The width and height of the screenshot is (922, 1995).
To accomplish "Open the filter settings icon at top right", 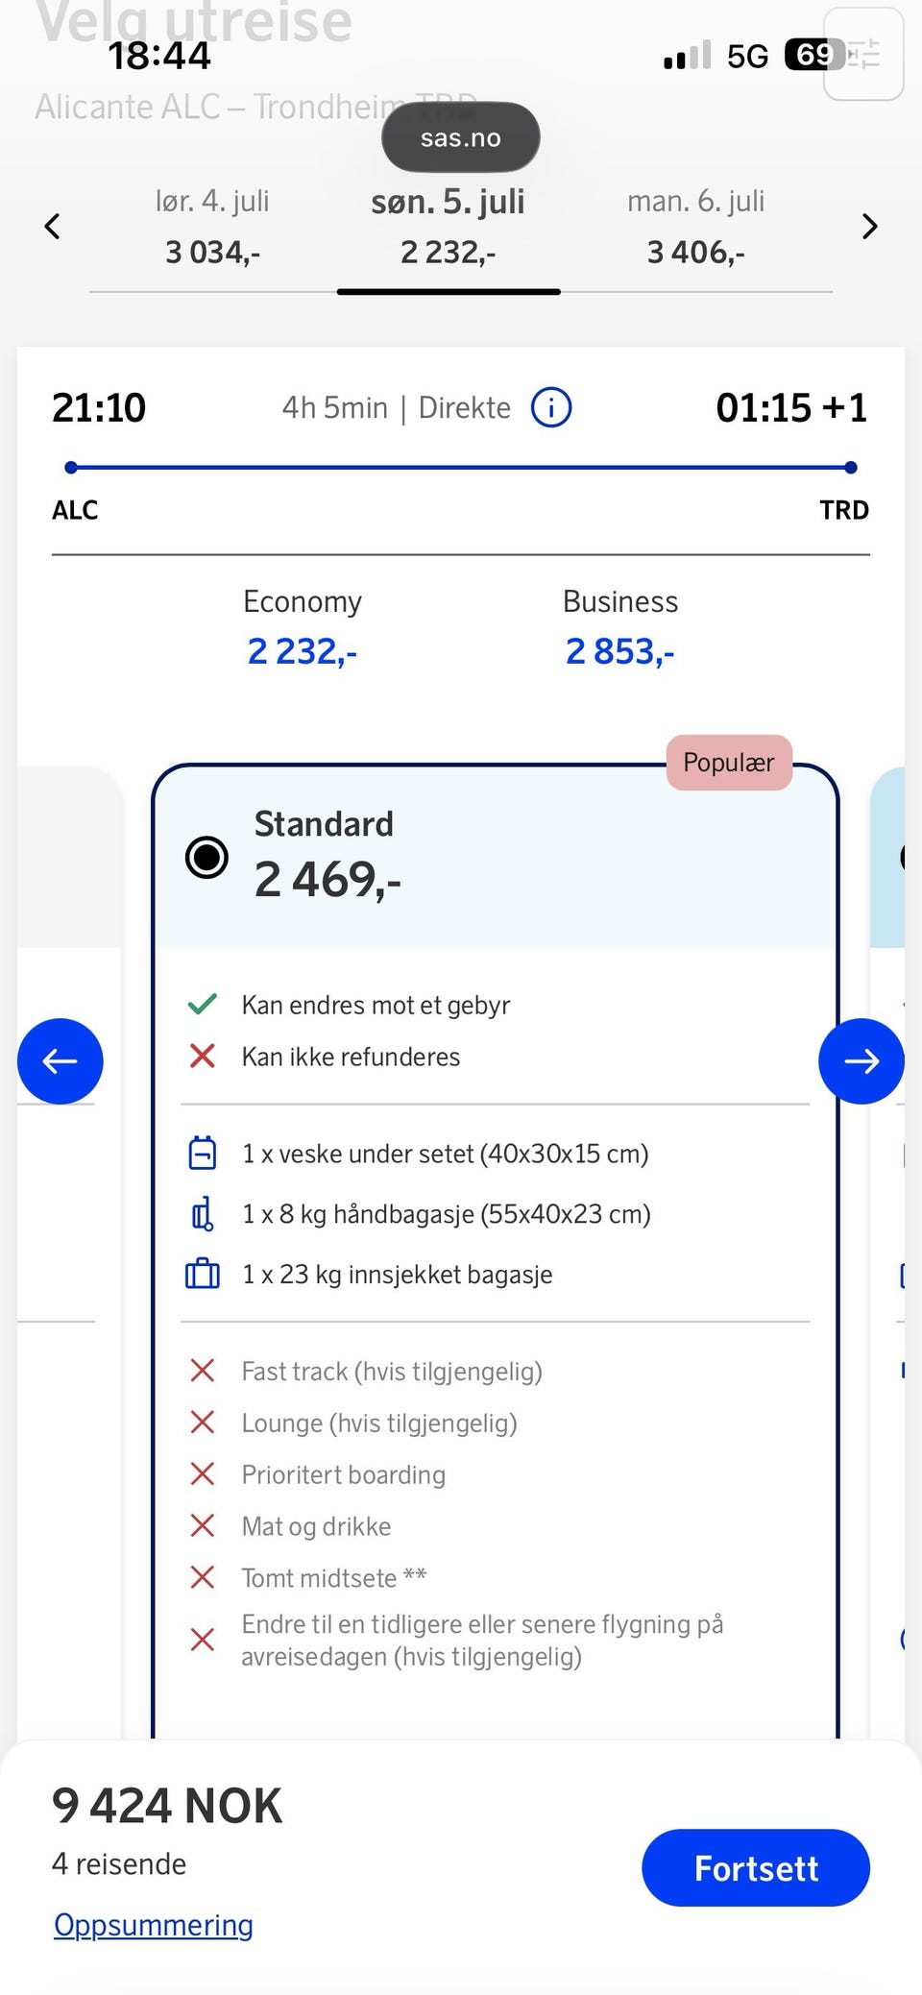I will [863, 54].
